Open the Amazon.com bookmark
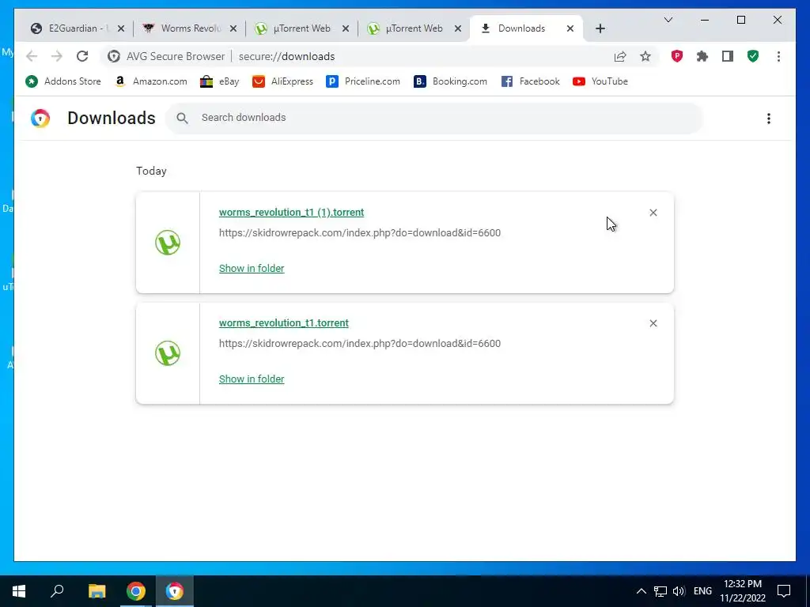The height and width of the screenshot is (607, 810). coord(151,81)
